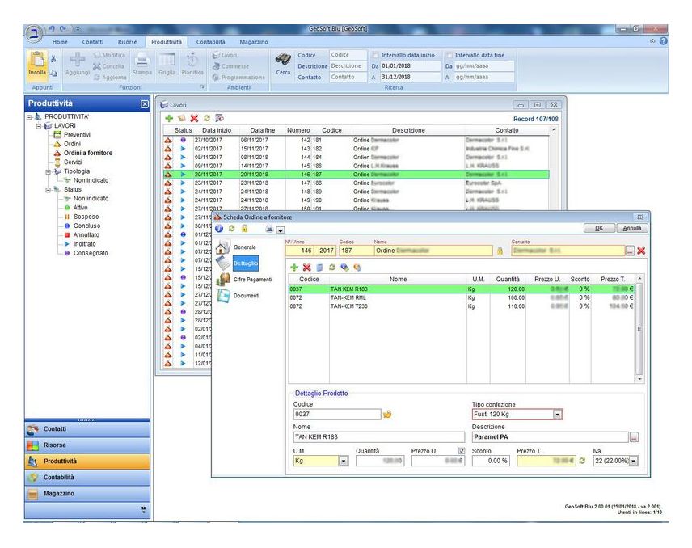The image size is (692, 548).
Task: Click the Lavori list scroll-up arrow
Action: pos(554,130)
